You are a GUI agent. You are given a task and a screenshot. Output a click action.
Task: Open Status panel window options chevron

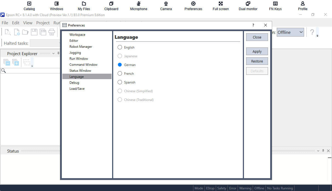click(318, 151)
